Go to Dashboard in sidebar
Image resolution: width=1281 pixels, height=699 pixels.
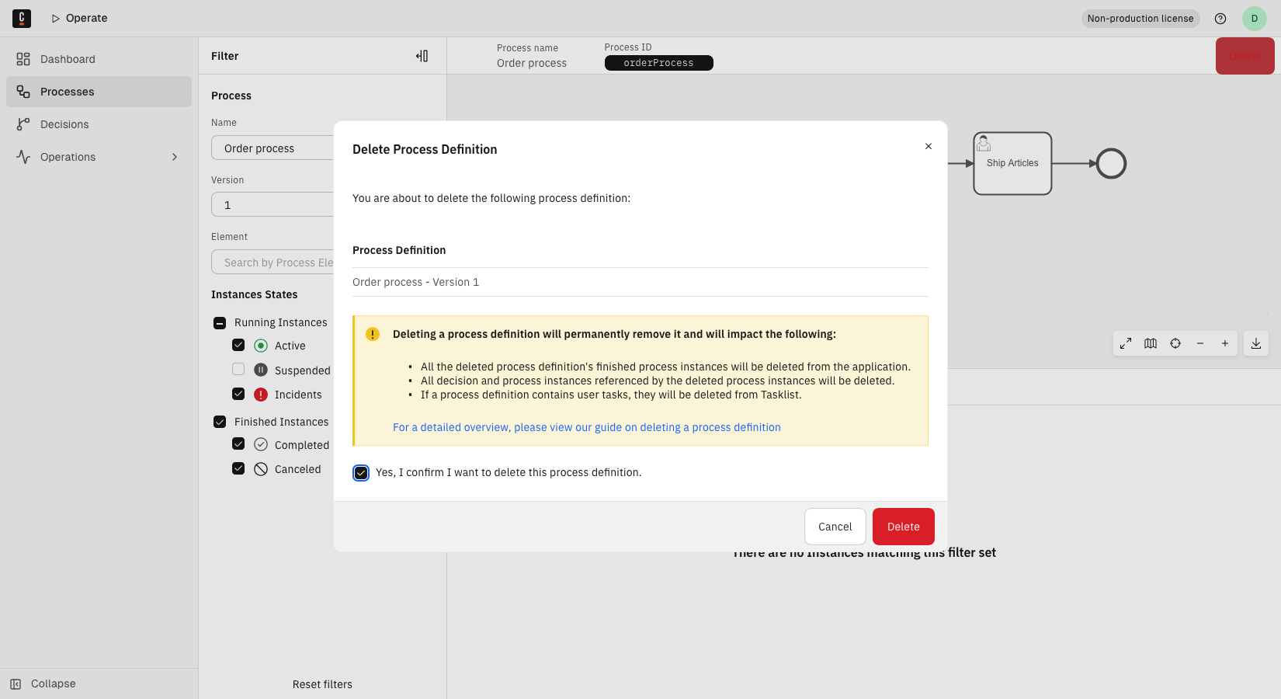click(x=99, y=59)
